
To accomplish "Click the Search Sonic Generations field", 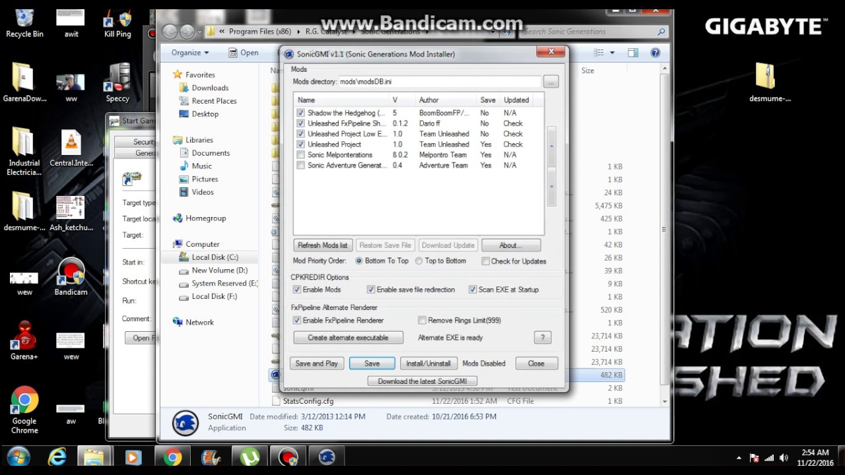I will [593, 32].
